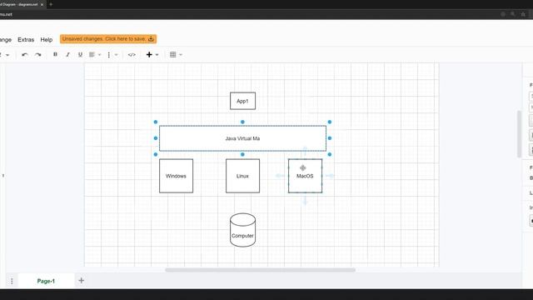The image size is (533, 300).
Task: Open the Help menu
Action: coord(47,40)
